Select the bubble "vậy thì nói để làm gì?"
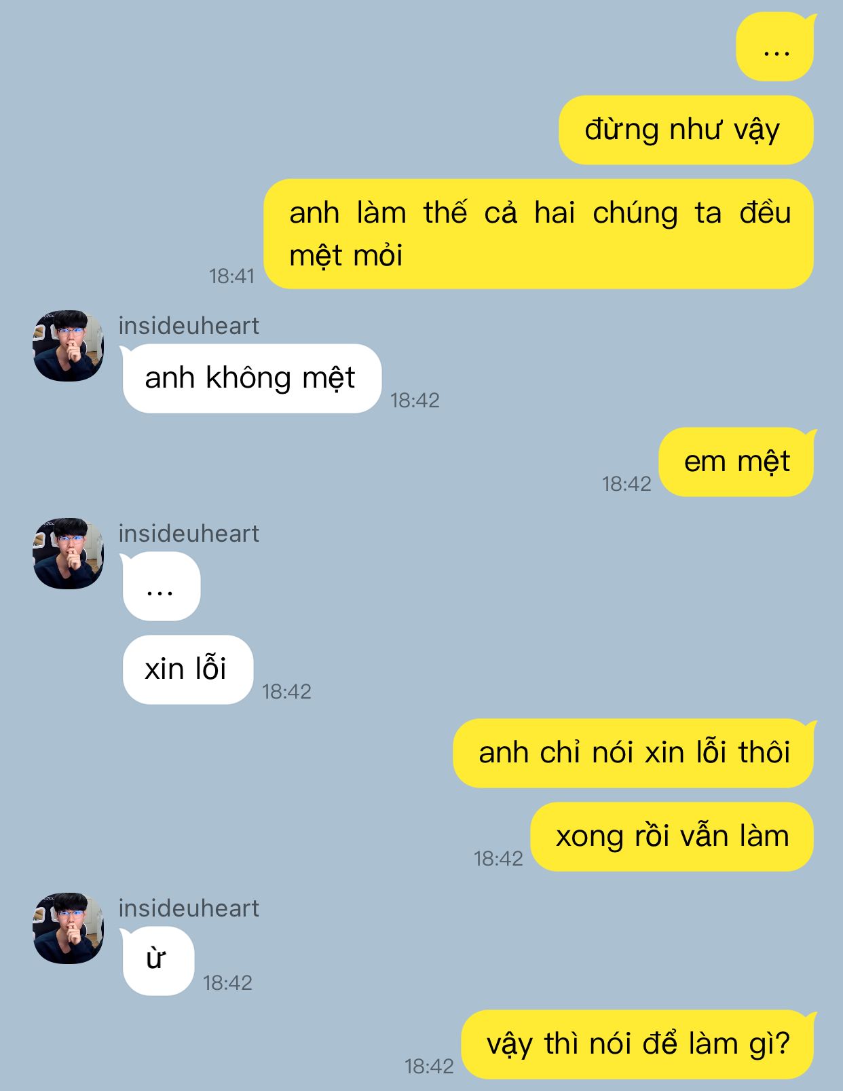The width and height of the screenshot is (843, 1091). (638, 1044)
